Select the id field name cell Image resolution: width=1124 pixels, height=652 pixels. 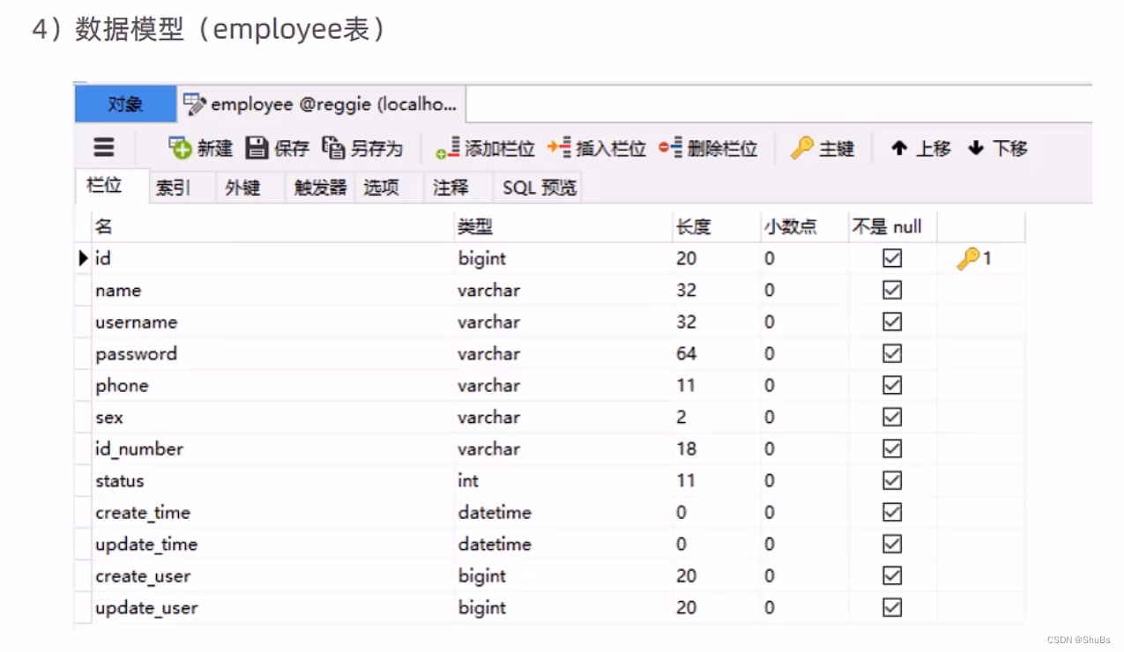272,258
